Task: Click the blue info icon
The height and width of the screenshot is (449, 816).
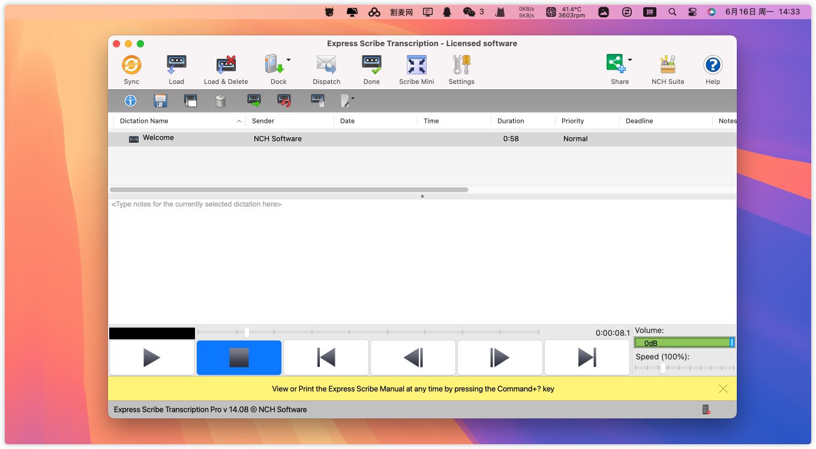Action: (x=130, y=101)
